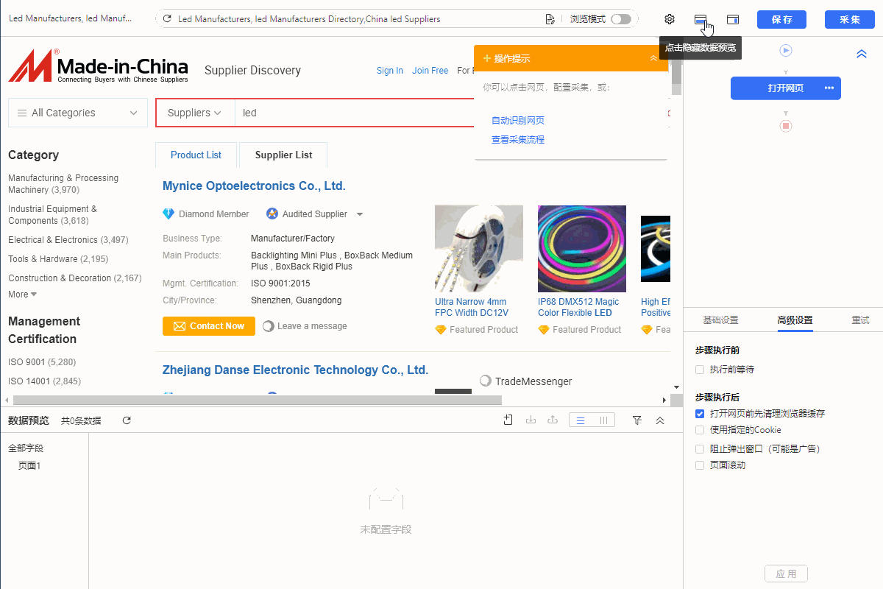Click the import (download arrow) icon in data preview
Image resolution: width=883 pixels, height=589 pixels.
tap(531, 420)
